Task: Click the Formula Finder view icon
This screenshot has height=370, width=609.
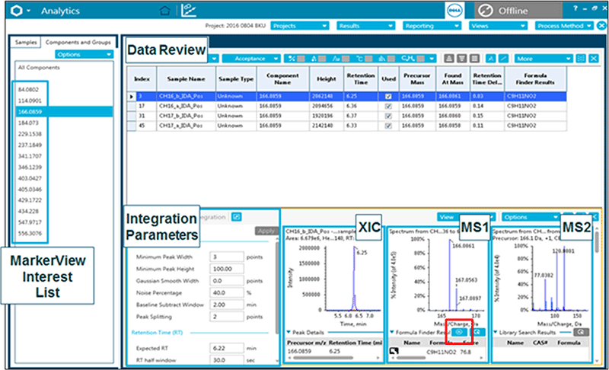Action: pyautogui.click(x=460, y=332)
